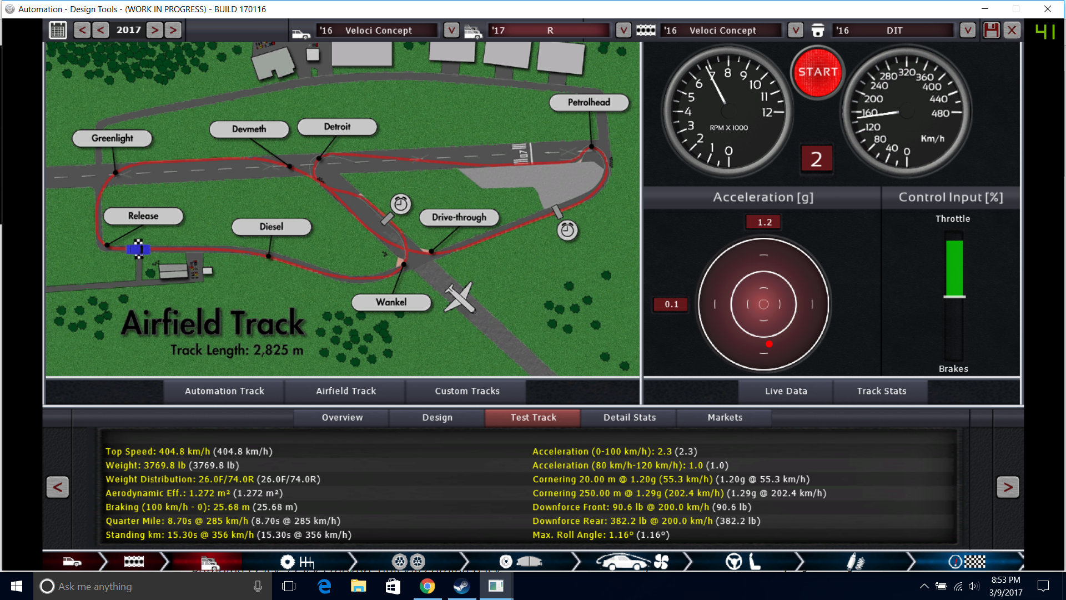This screenshot has width=1066, height=600.
Task: Advance year with single right arrow
Action: tap(155, 30)
